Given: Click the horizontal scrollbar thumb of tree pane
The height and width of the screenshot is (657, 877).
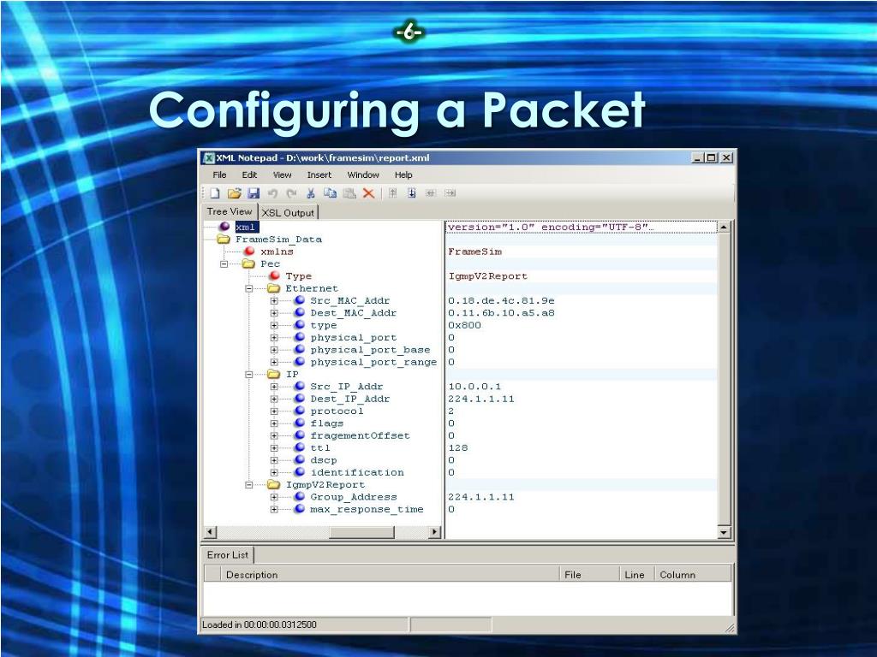Looking at the screenshot, I should coord(361,532).
